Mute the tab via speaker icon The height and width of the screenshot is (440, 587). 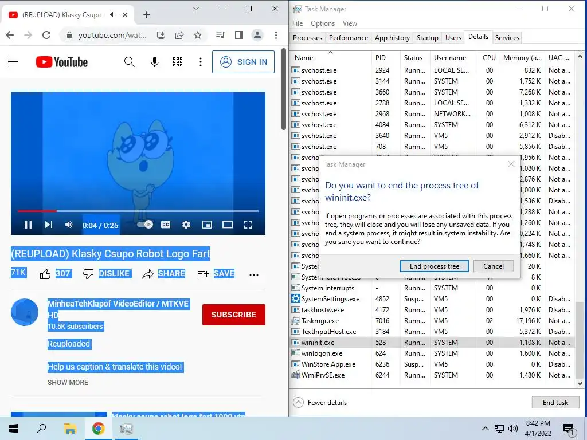(113, 15)
